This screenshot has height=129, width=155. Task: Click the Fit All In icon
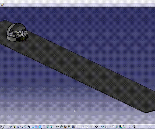pos(15,127)
